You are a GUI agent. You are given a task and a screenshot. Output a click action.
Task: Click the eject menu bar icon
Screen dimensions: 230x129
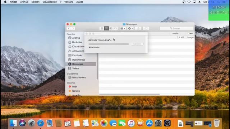pos(199,2)
